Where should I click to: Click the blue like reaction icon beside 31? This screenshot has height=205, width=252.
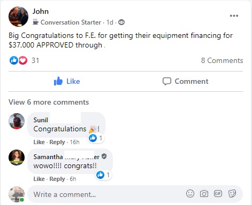(14, 60)
